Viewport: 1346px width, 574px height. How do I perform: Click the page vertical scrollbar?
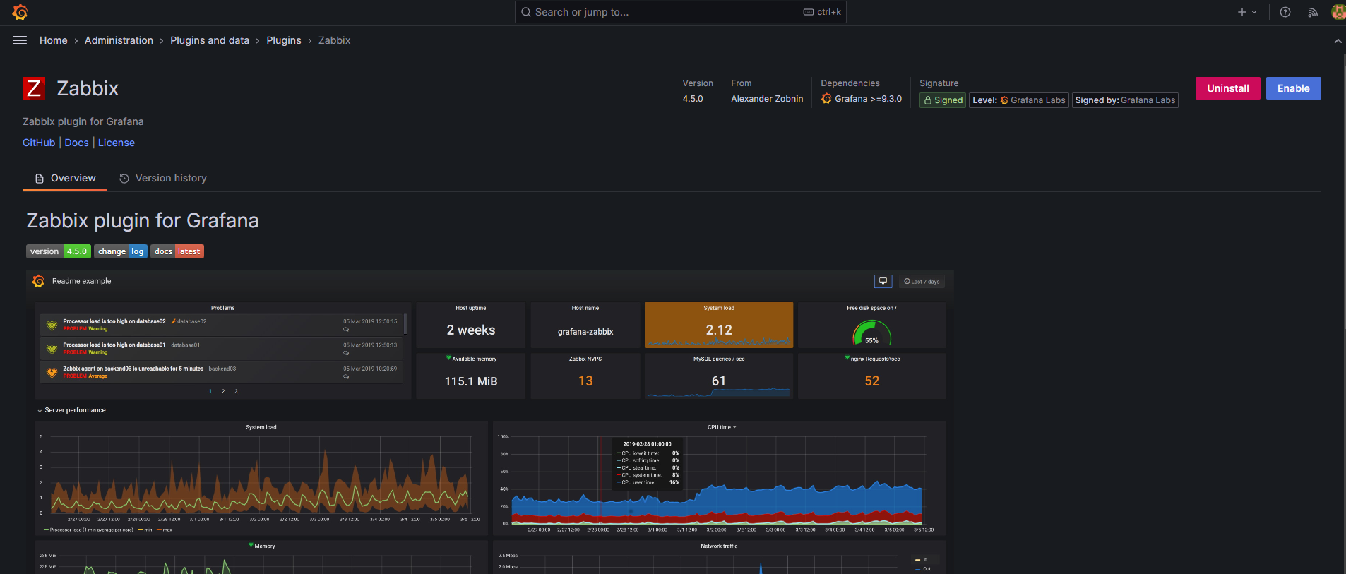pos(1343,314)
